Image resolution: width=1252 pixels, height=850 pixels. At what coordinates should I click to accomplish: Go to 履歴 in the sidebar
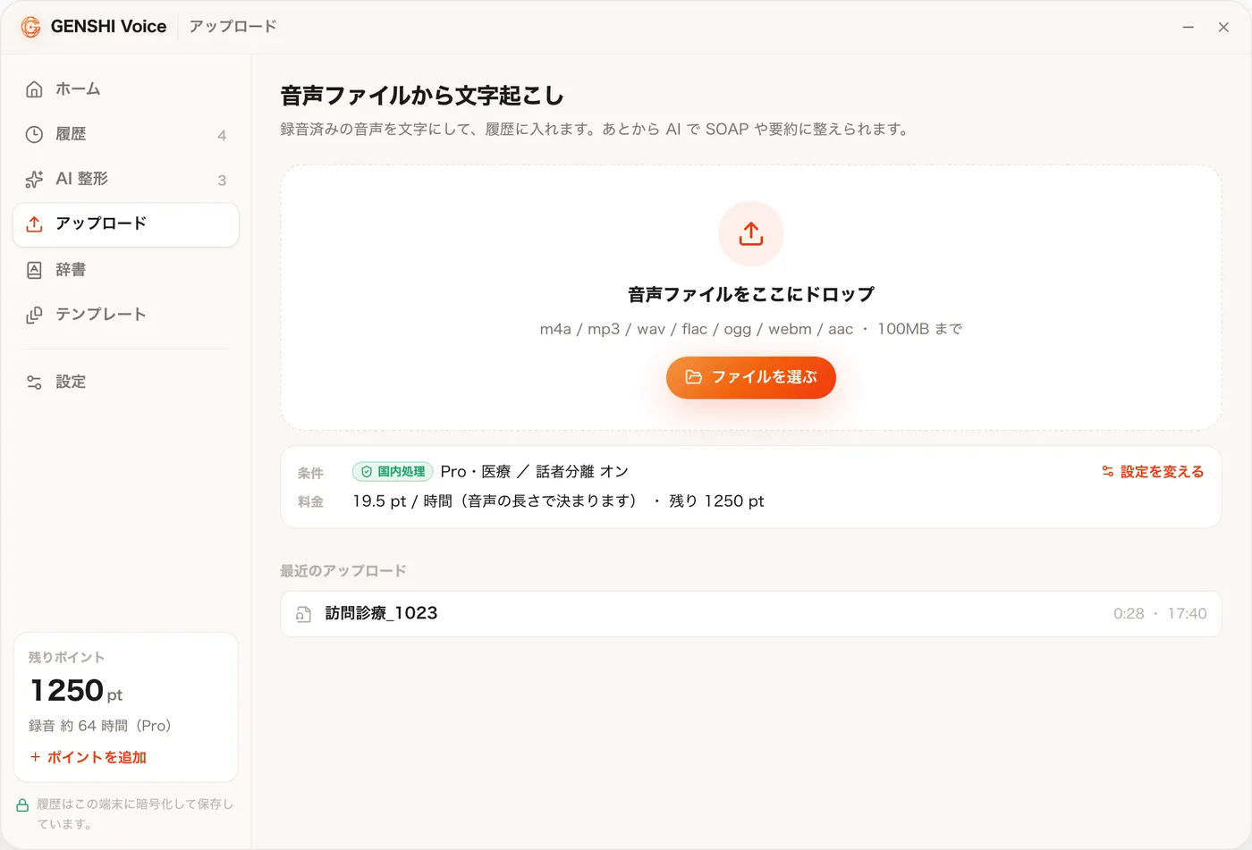pyautogui.click(x=125, y=134)
